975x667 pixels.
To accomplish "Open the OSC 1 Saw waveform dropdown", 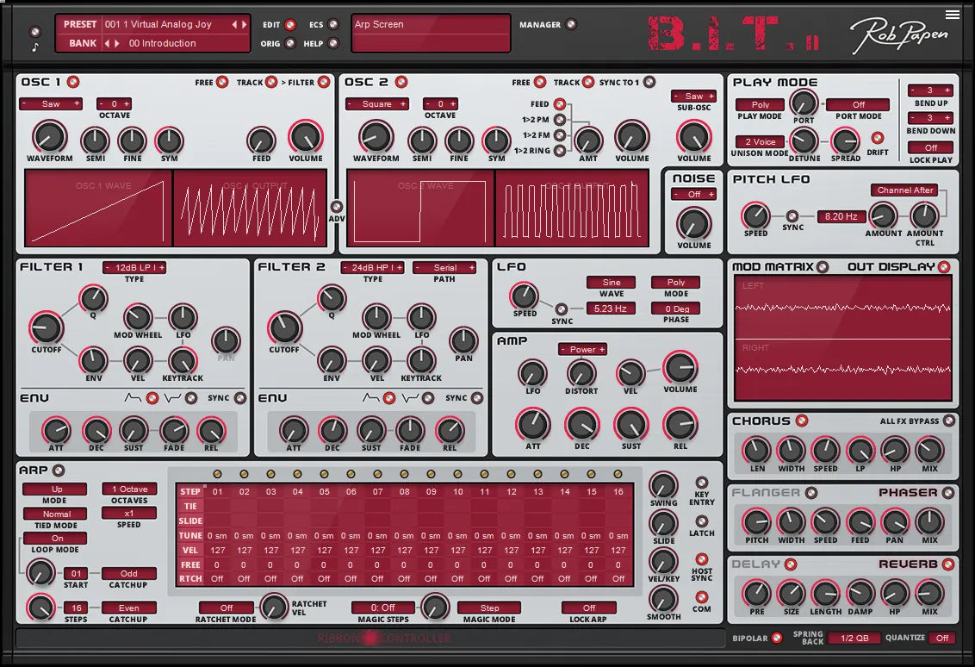I will coord(51,103).
